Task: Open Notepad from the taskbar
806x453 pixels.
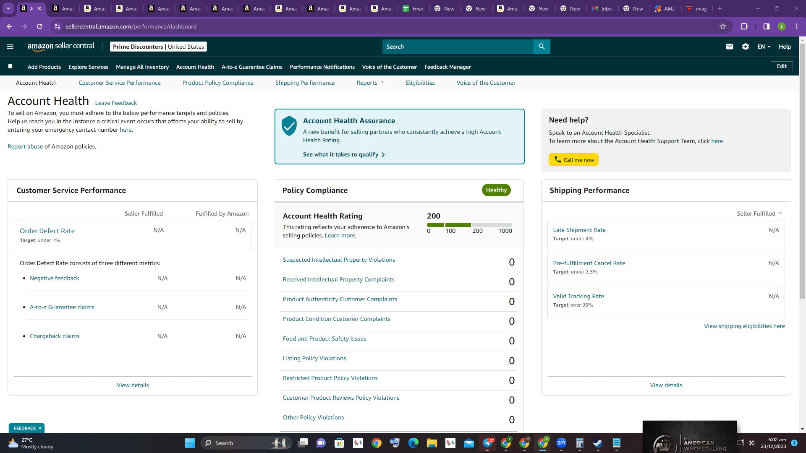Action: 616,443
